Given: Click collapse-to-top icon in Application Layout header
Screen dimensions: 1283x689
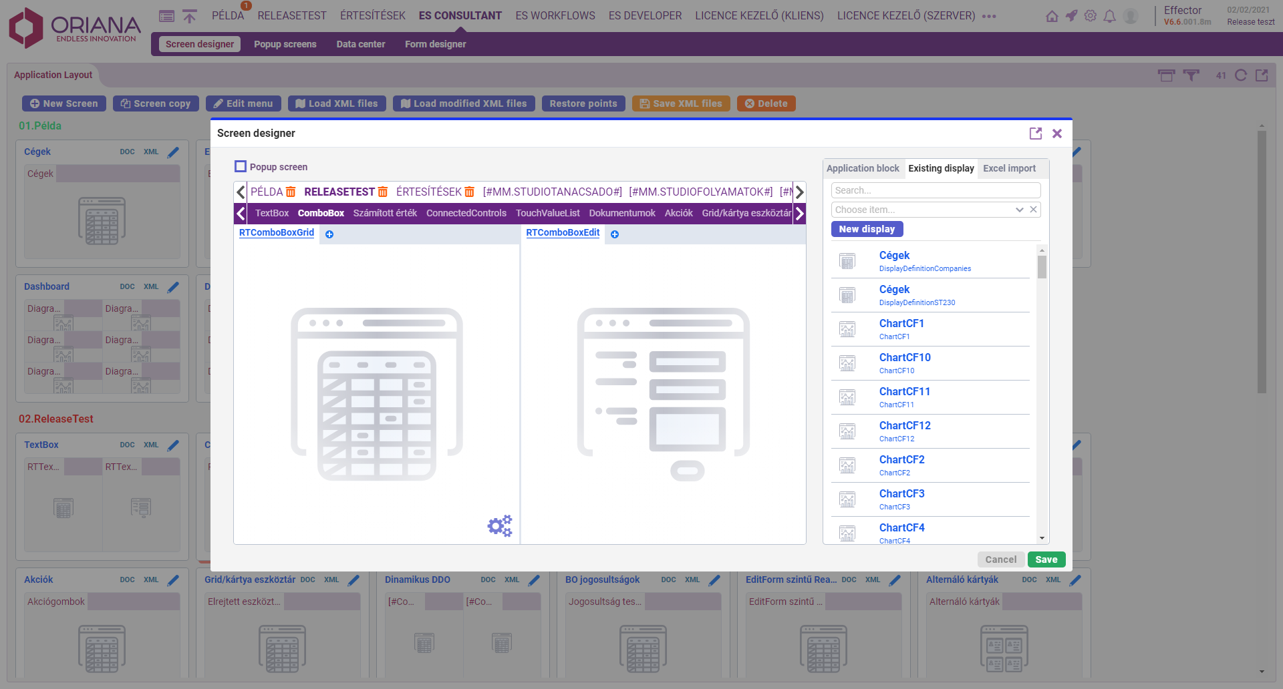Looking at the screenshot, I should click(x=1166, y=75).
